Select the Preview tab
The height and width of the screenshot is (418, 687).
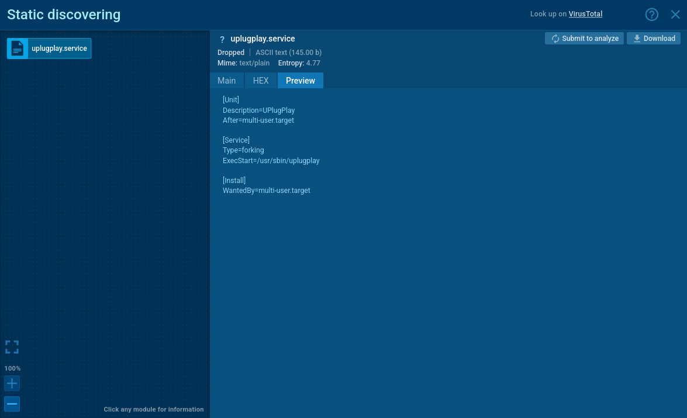click(x=301, y=81)
